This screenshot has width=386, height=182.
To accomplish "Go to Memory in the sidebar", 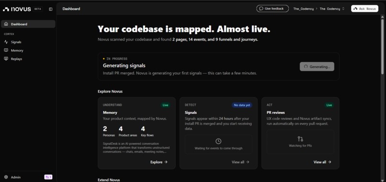I will 28,50.
